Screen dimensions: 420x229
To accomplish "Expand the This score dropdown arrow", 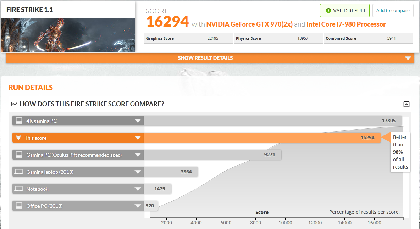I will (x=138, y=138).
